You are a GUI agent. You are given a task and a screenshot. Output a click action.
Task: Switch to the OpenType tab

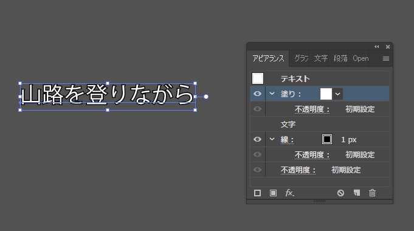click(361, 58)
